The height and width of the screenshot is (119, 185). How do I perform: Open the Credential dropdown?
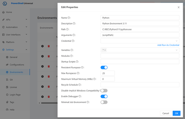coord(140,41)
